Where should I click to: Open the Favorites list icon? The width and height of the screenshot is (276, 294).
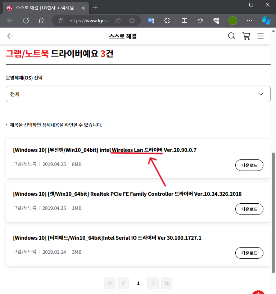tap(200, 21)
